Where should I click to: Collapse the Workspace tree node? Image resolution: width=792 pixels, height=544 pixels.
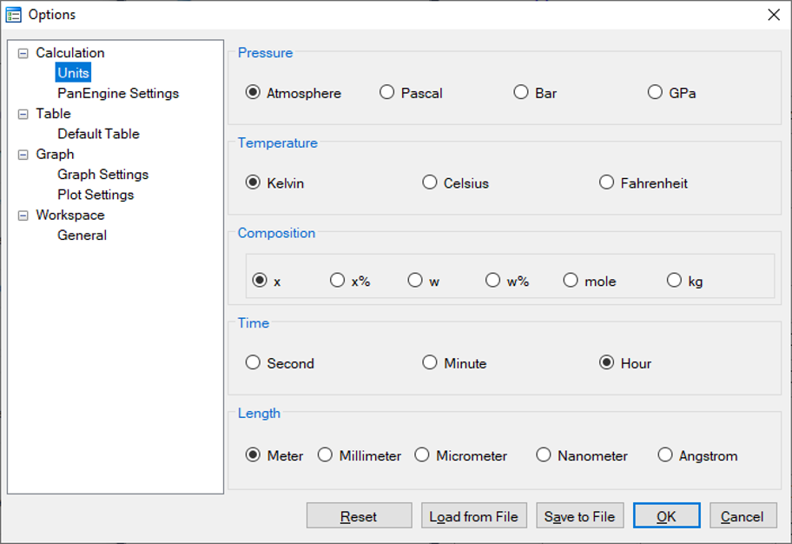pos(23,216)
